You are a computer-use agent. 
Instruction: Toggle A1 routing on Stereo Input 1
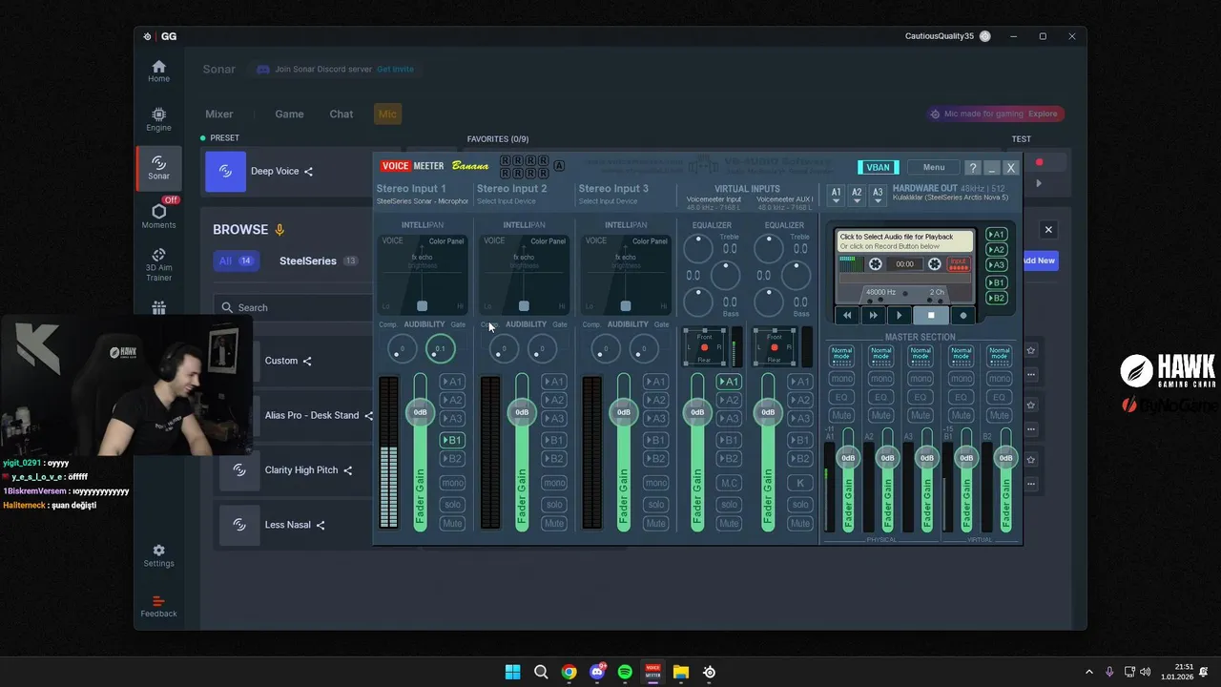click(452, 382)
